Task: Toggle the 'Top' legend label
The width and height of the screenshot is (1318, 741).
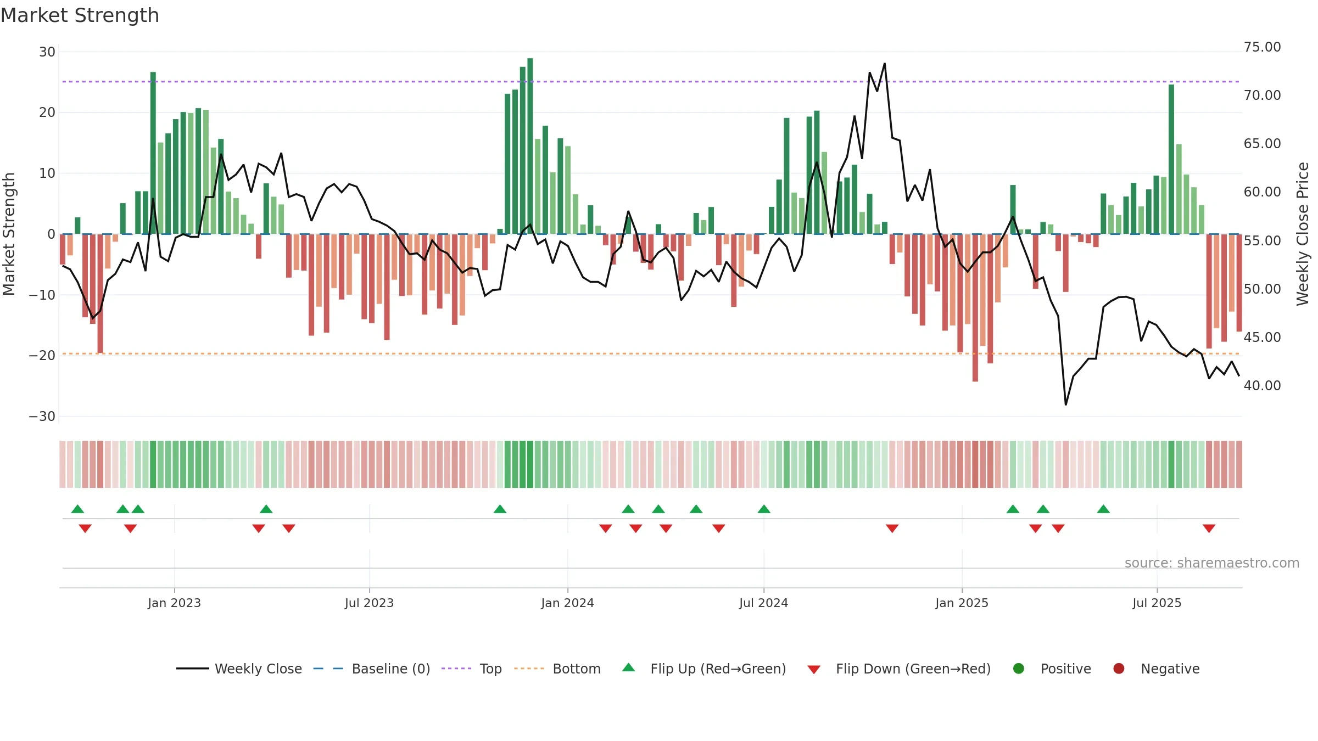Action: 491,670
